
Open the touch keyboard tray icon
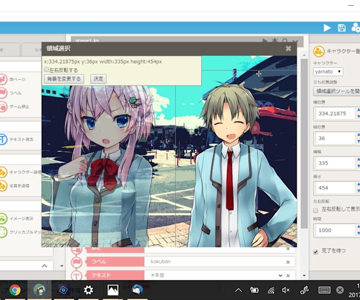click(324, 290)
